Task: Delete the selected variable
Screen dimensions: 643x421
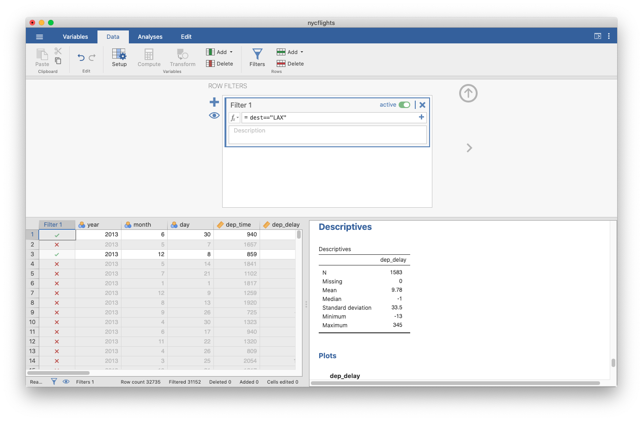Action: 220,64
